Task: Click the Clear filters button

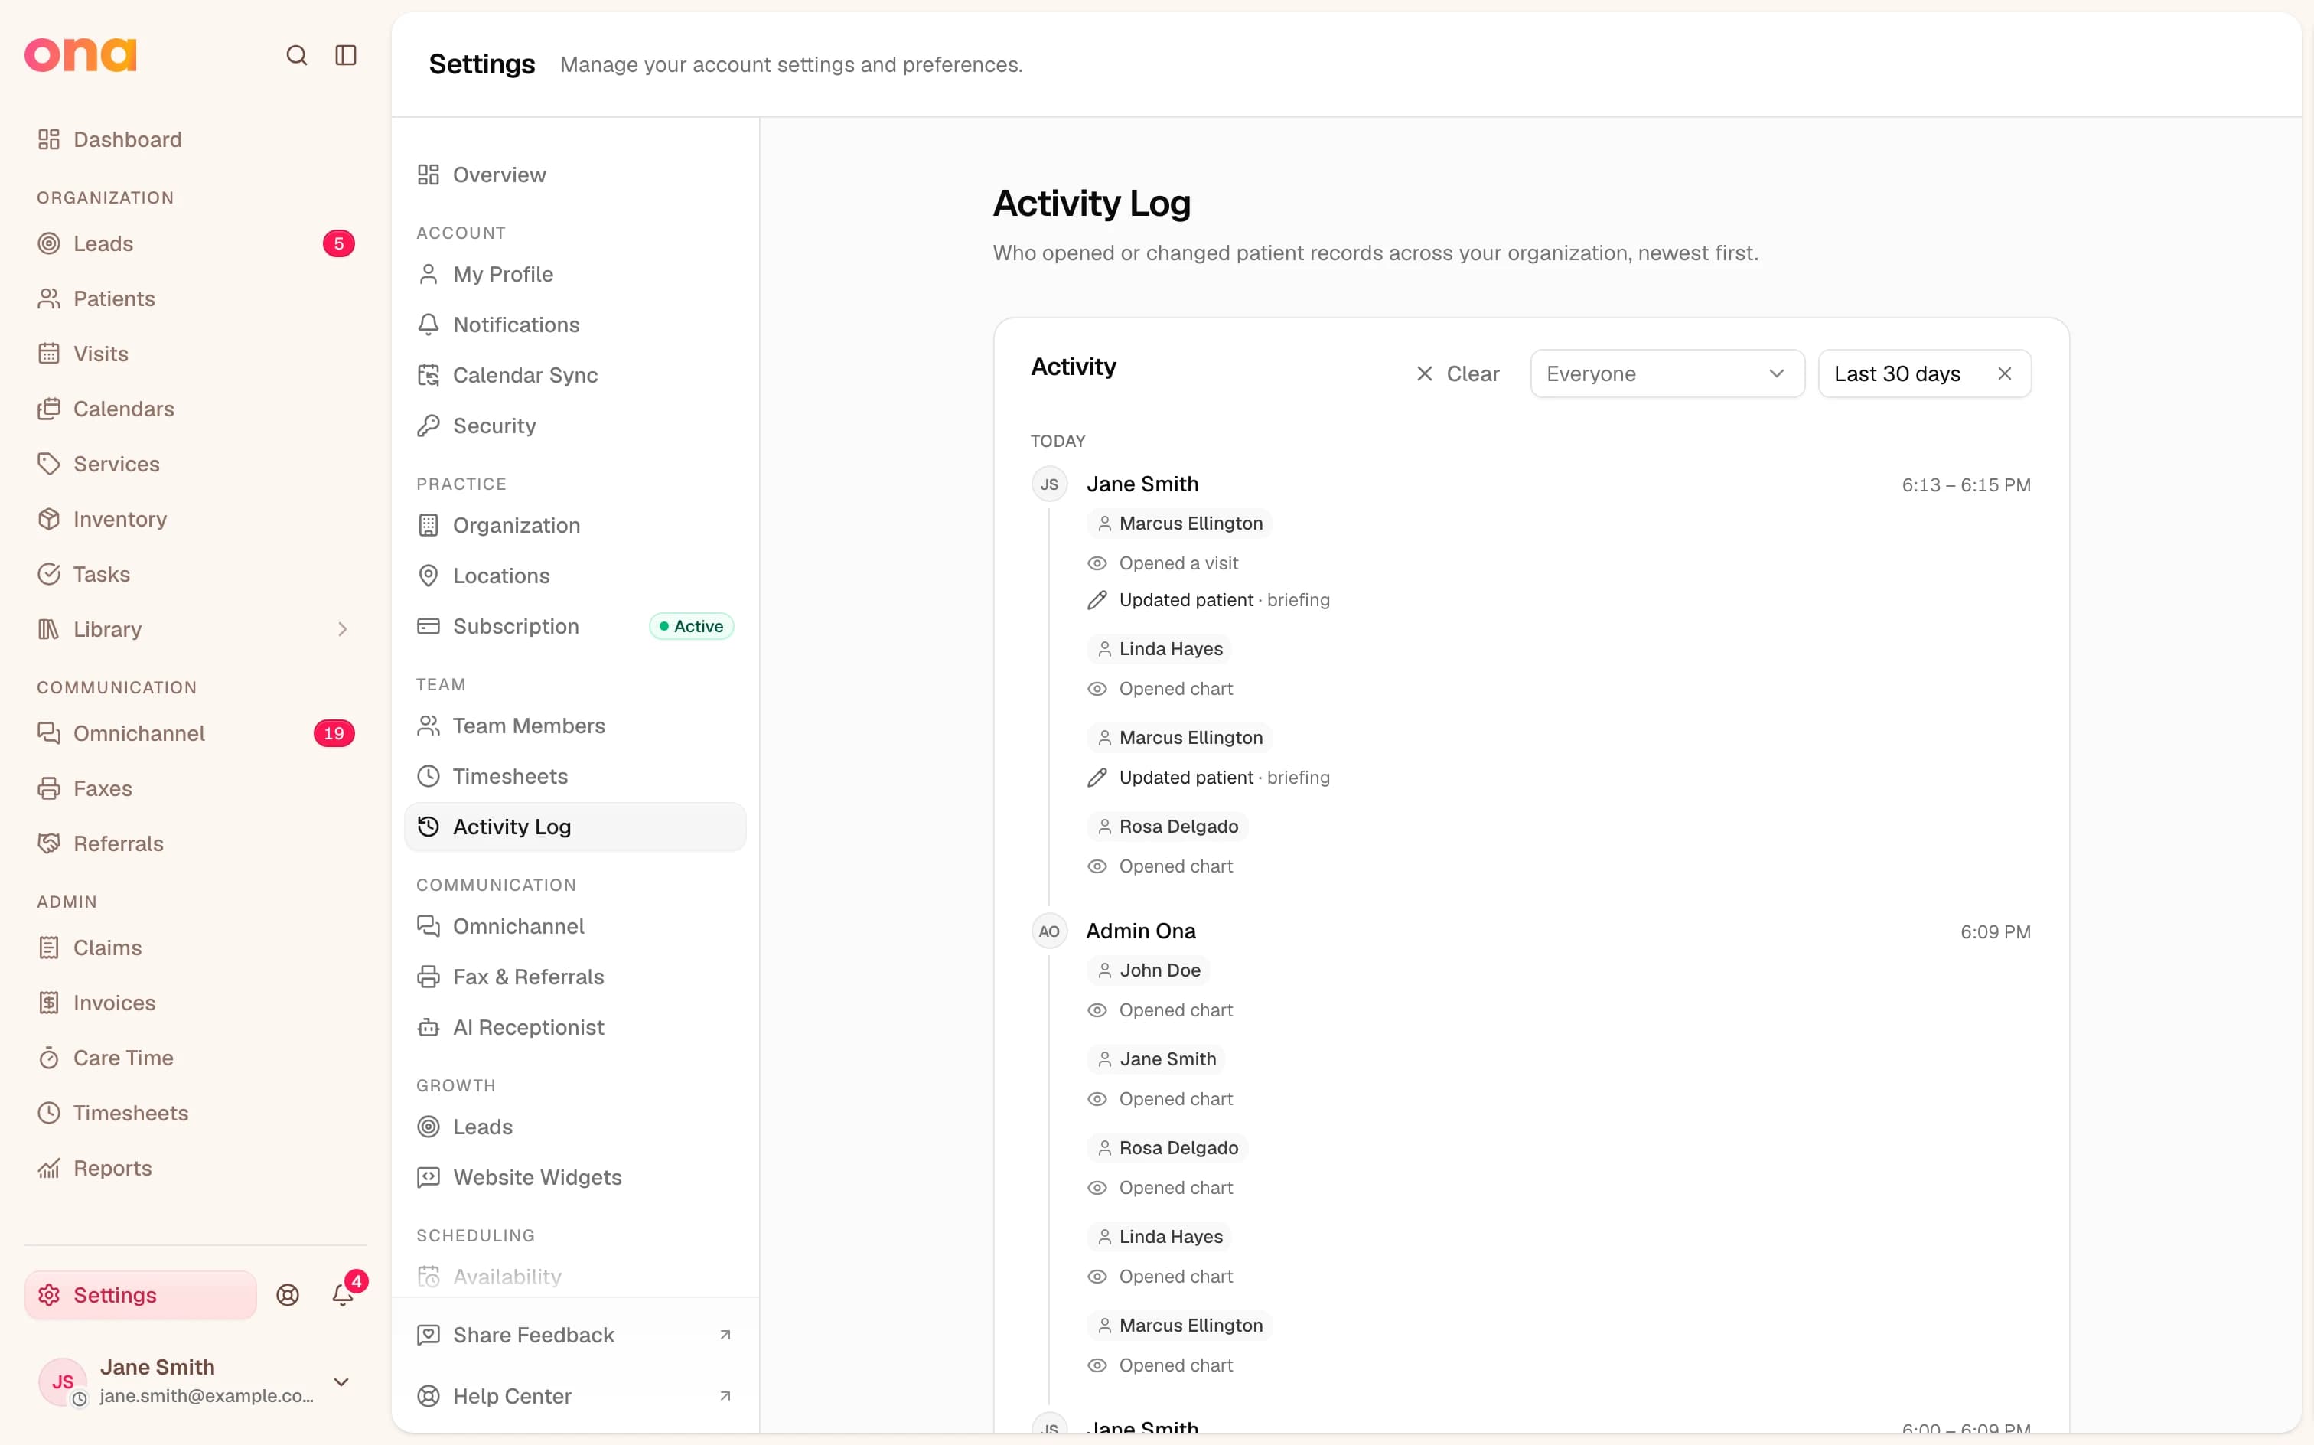Action: [x=1457, y=373]
